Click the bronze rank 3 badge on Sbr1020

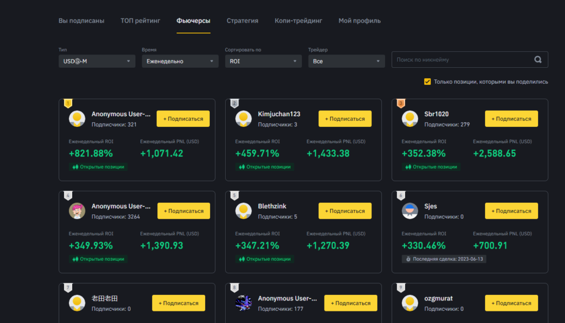point(401,103)
